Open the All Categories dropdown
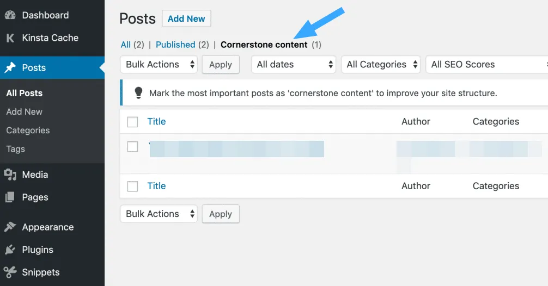The height and width of the screenshot is (286, 548). click(x=381, y=65)
